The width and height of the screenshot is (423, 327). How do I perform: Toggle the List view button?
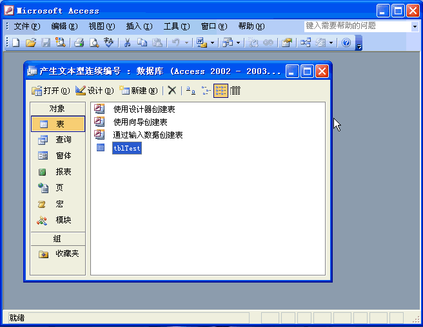[221, 91]
